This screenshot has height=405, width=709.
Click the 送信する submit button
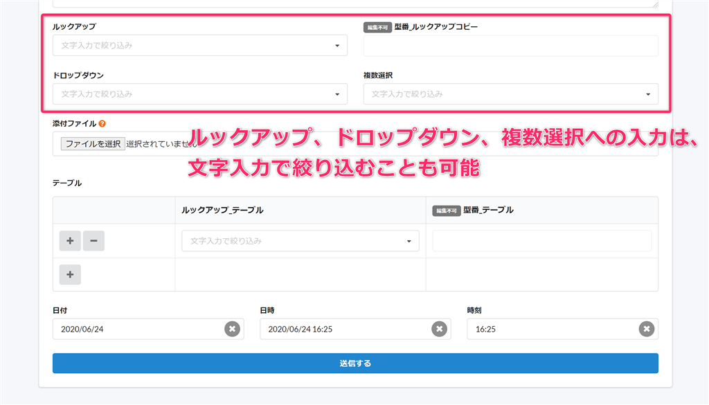pyautogui.click(x=355, y=363)
